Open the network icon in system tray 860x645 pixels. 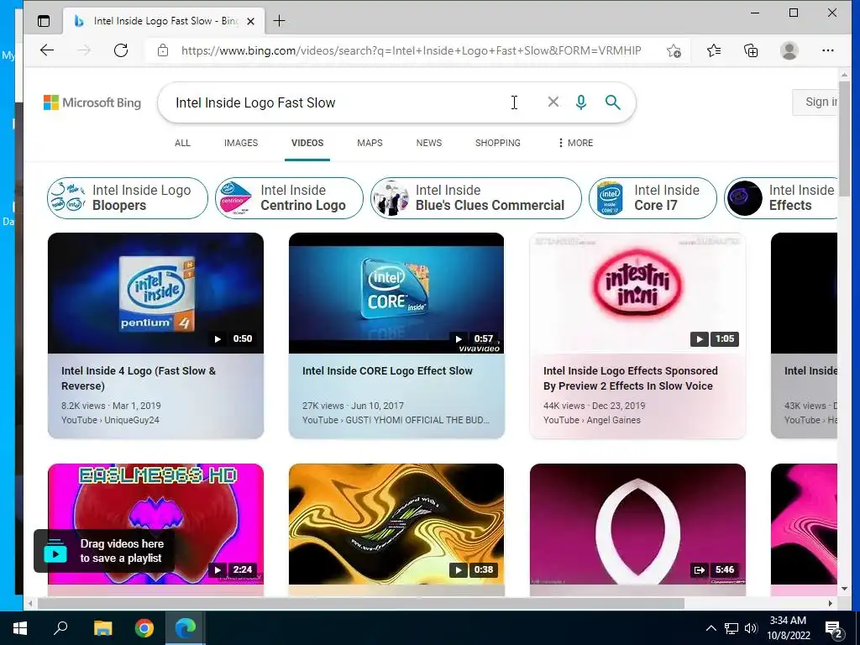click(732, 628)
